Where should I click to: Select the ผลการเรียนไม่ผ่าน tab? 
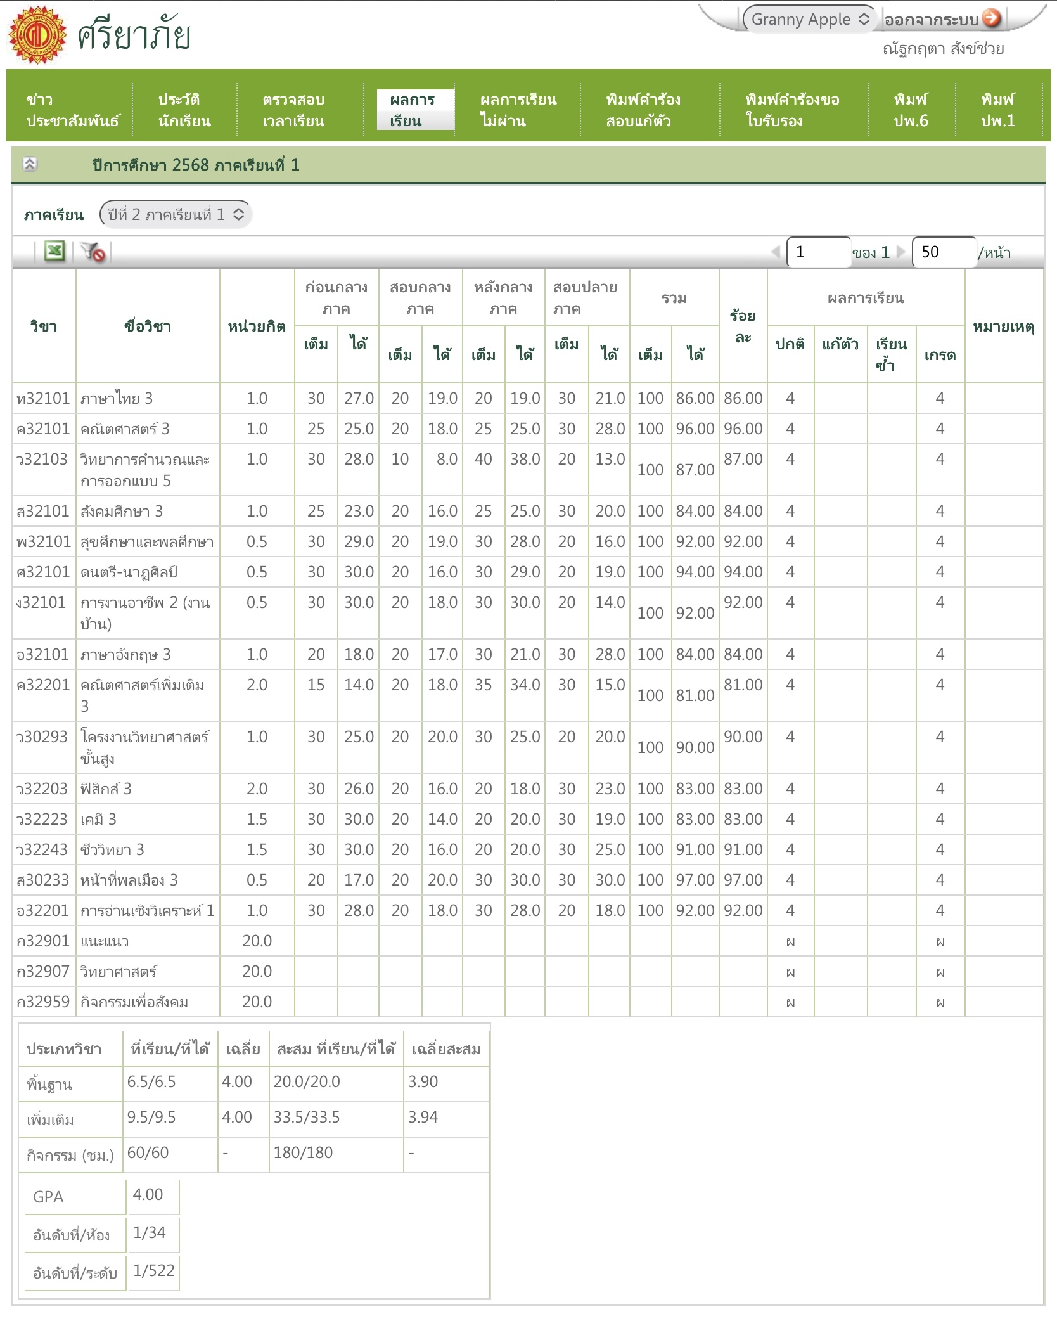518,110
